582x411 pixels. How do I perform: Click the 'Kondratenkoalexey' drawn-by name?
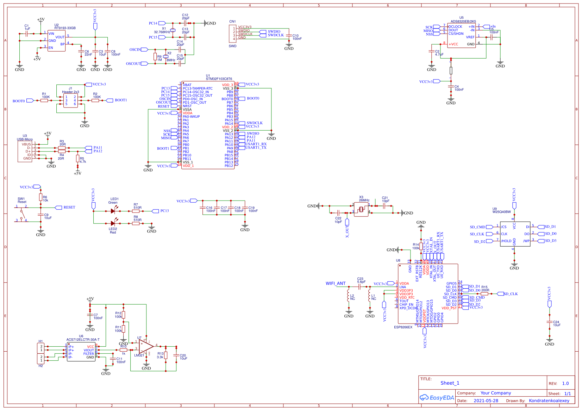click(x=549, y=400)
